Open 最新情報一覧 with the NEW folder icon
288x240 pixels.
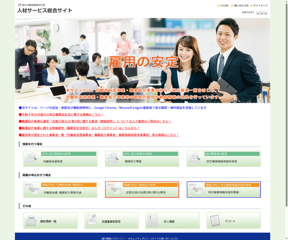[x=50, y=221]
